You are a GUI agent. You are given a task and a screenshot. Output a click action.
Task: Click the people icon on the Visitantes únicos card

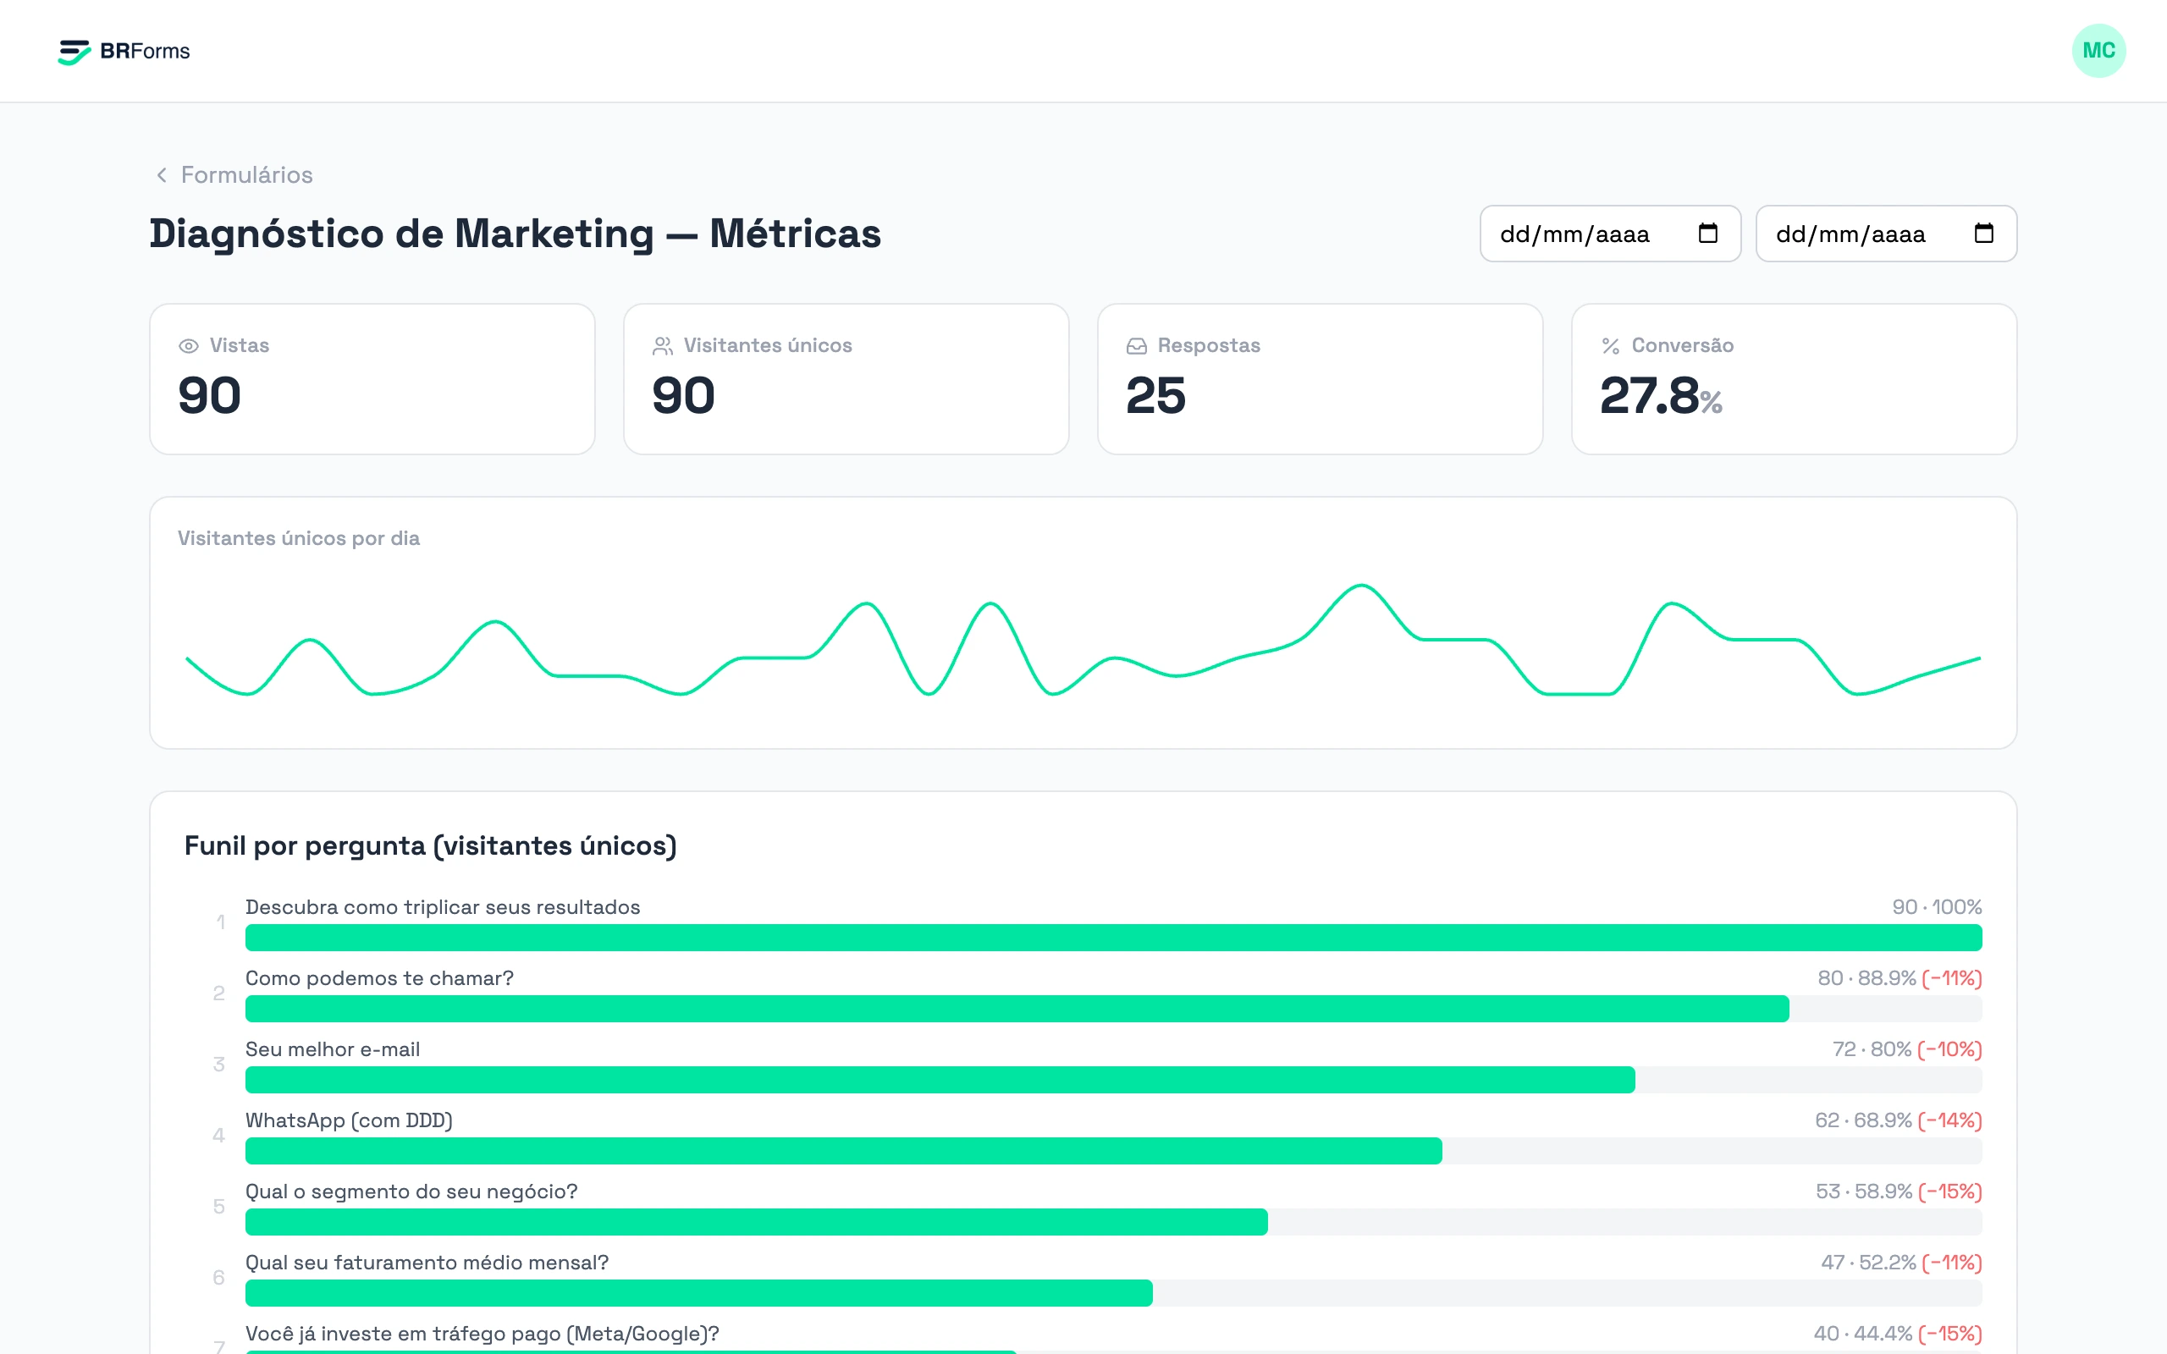663,345
